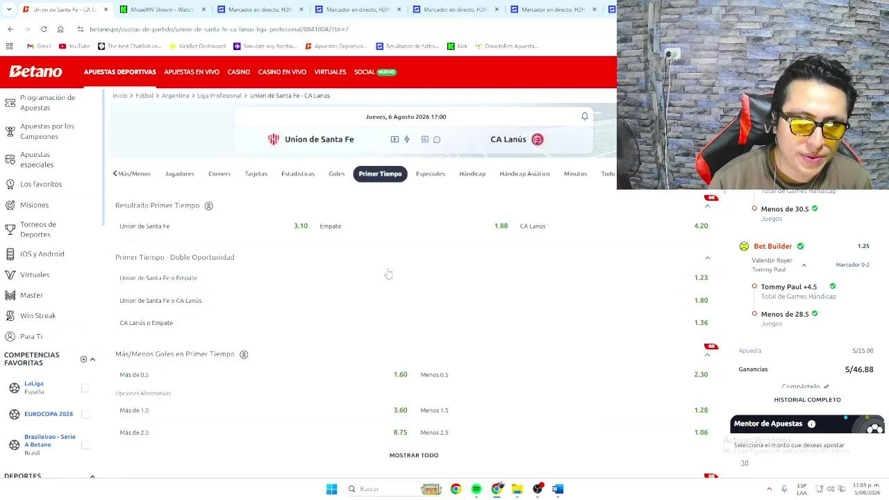Click the tennis ball Bet Builder icon
Viewport: 889px width, 500px height.
[744, 246]
